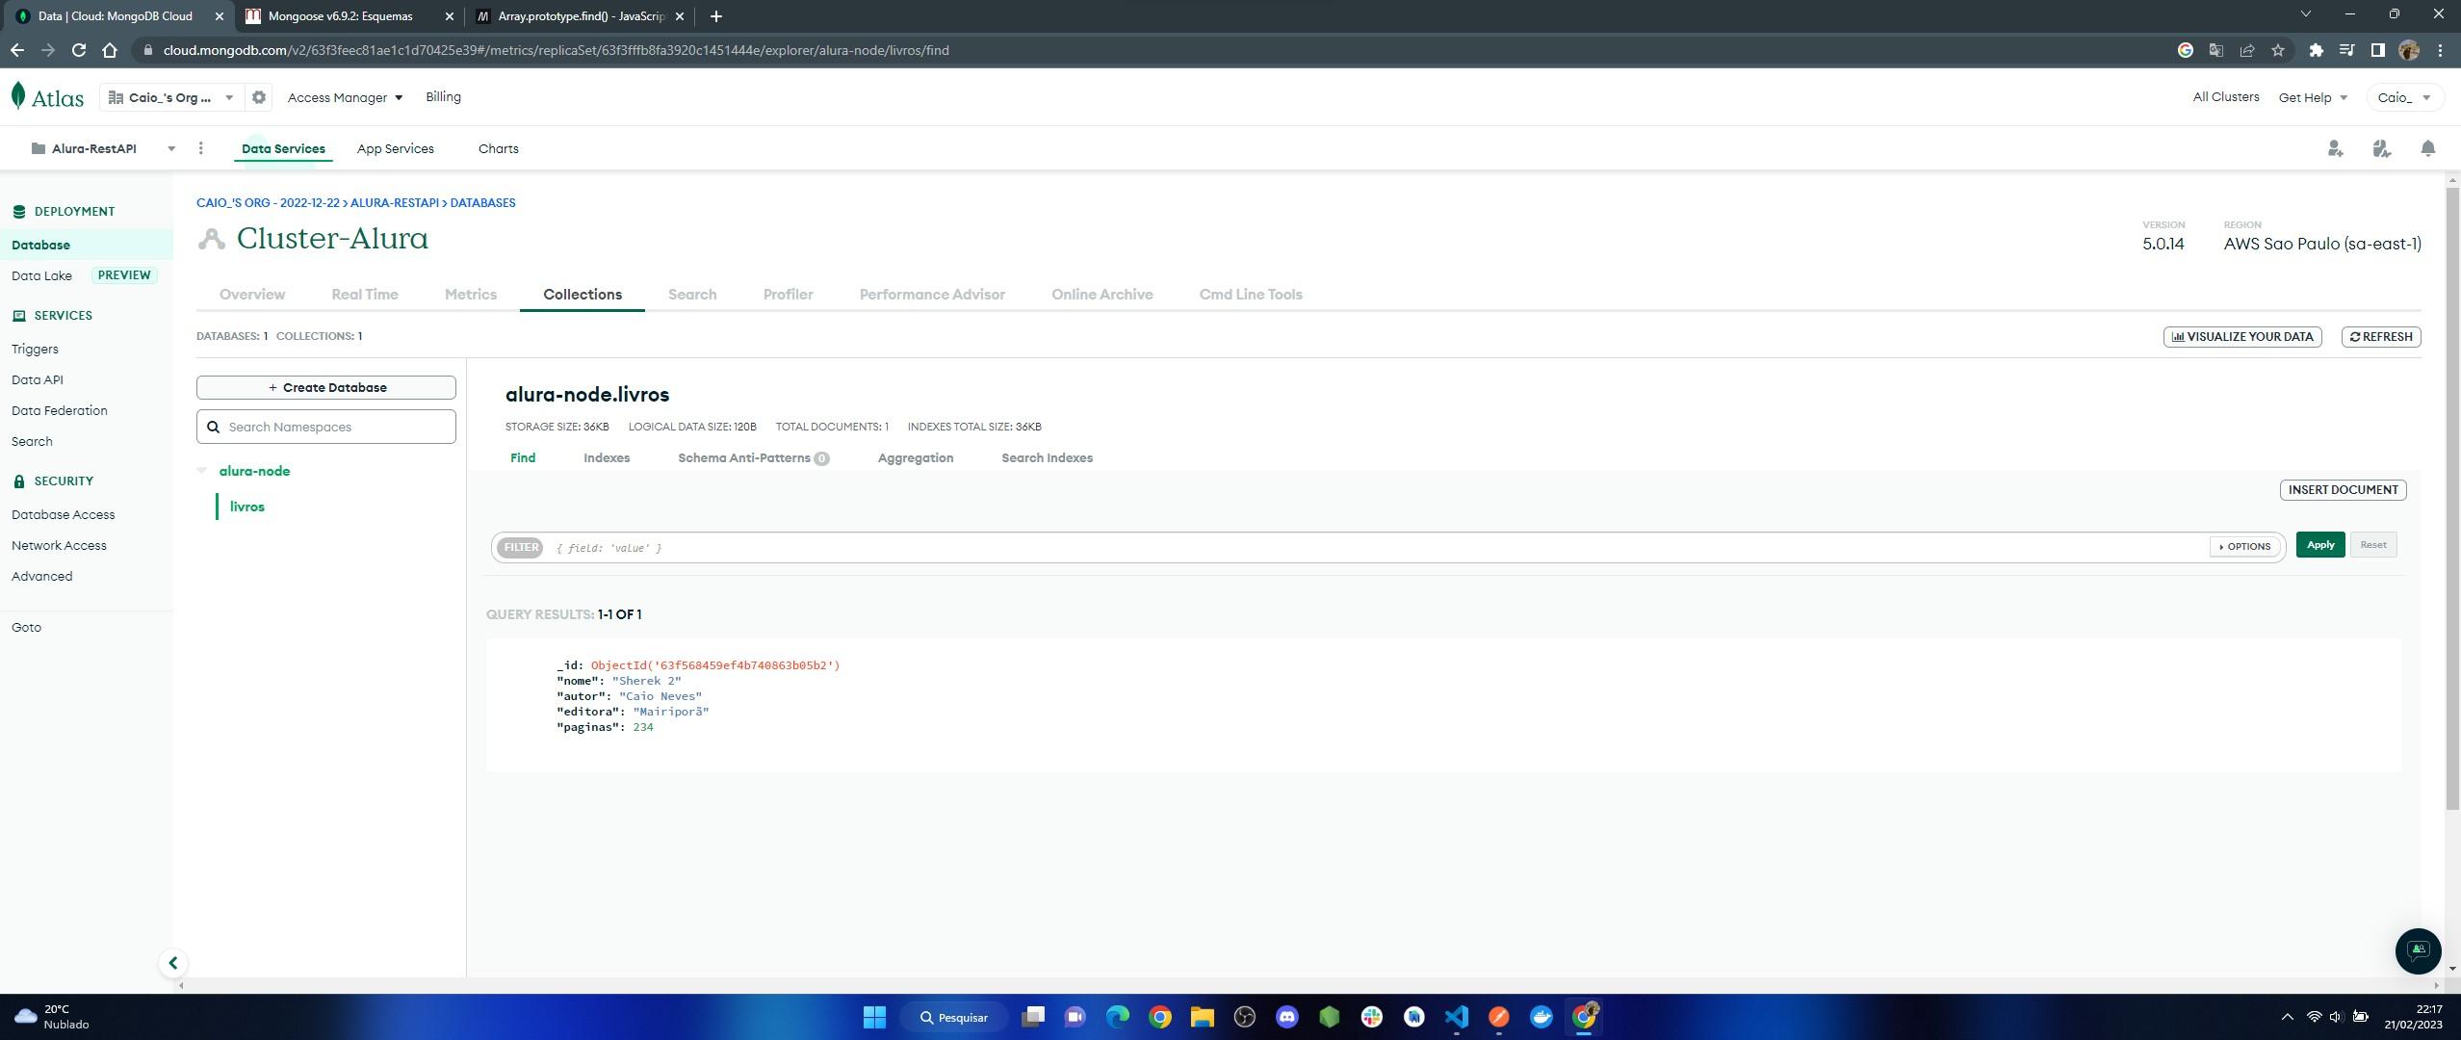
Task: Open Chrome media controls icon
Action: [2346, 50]
